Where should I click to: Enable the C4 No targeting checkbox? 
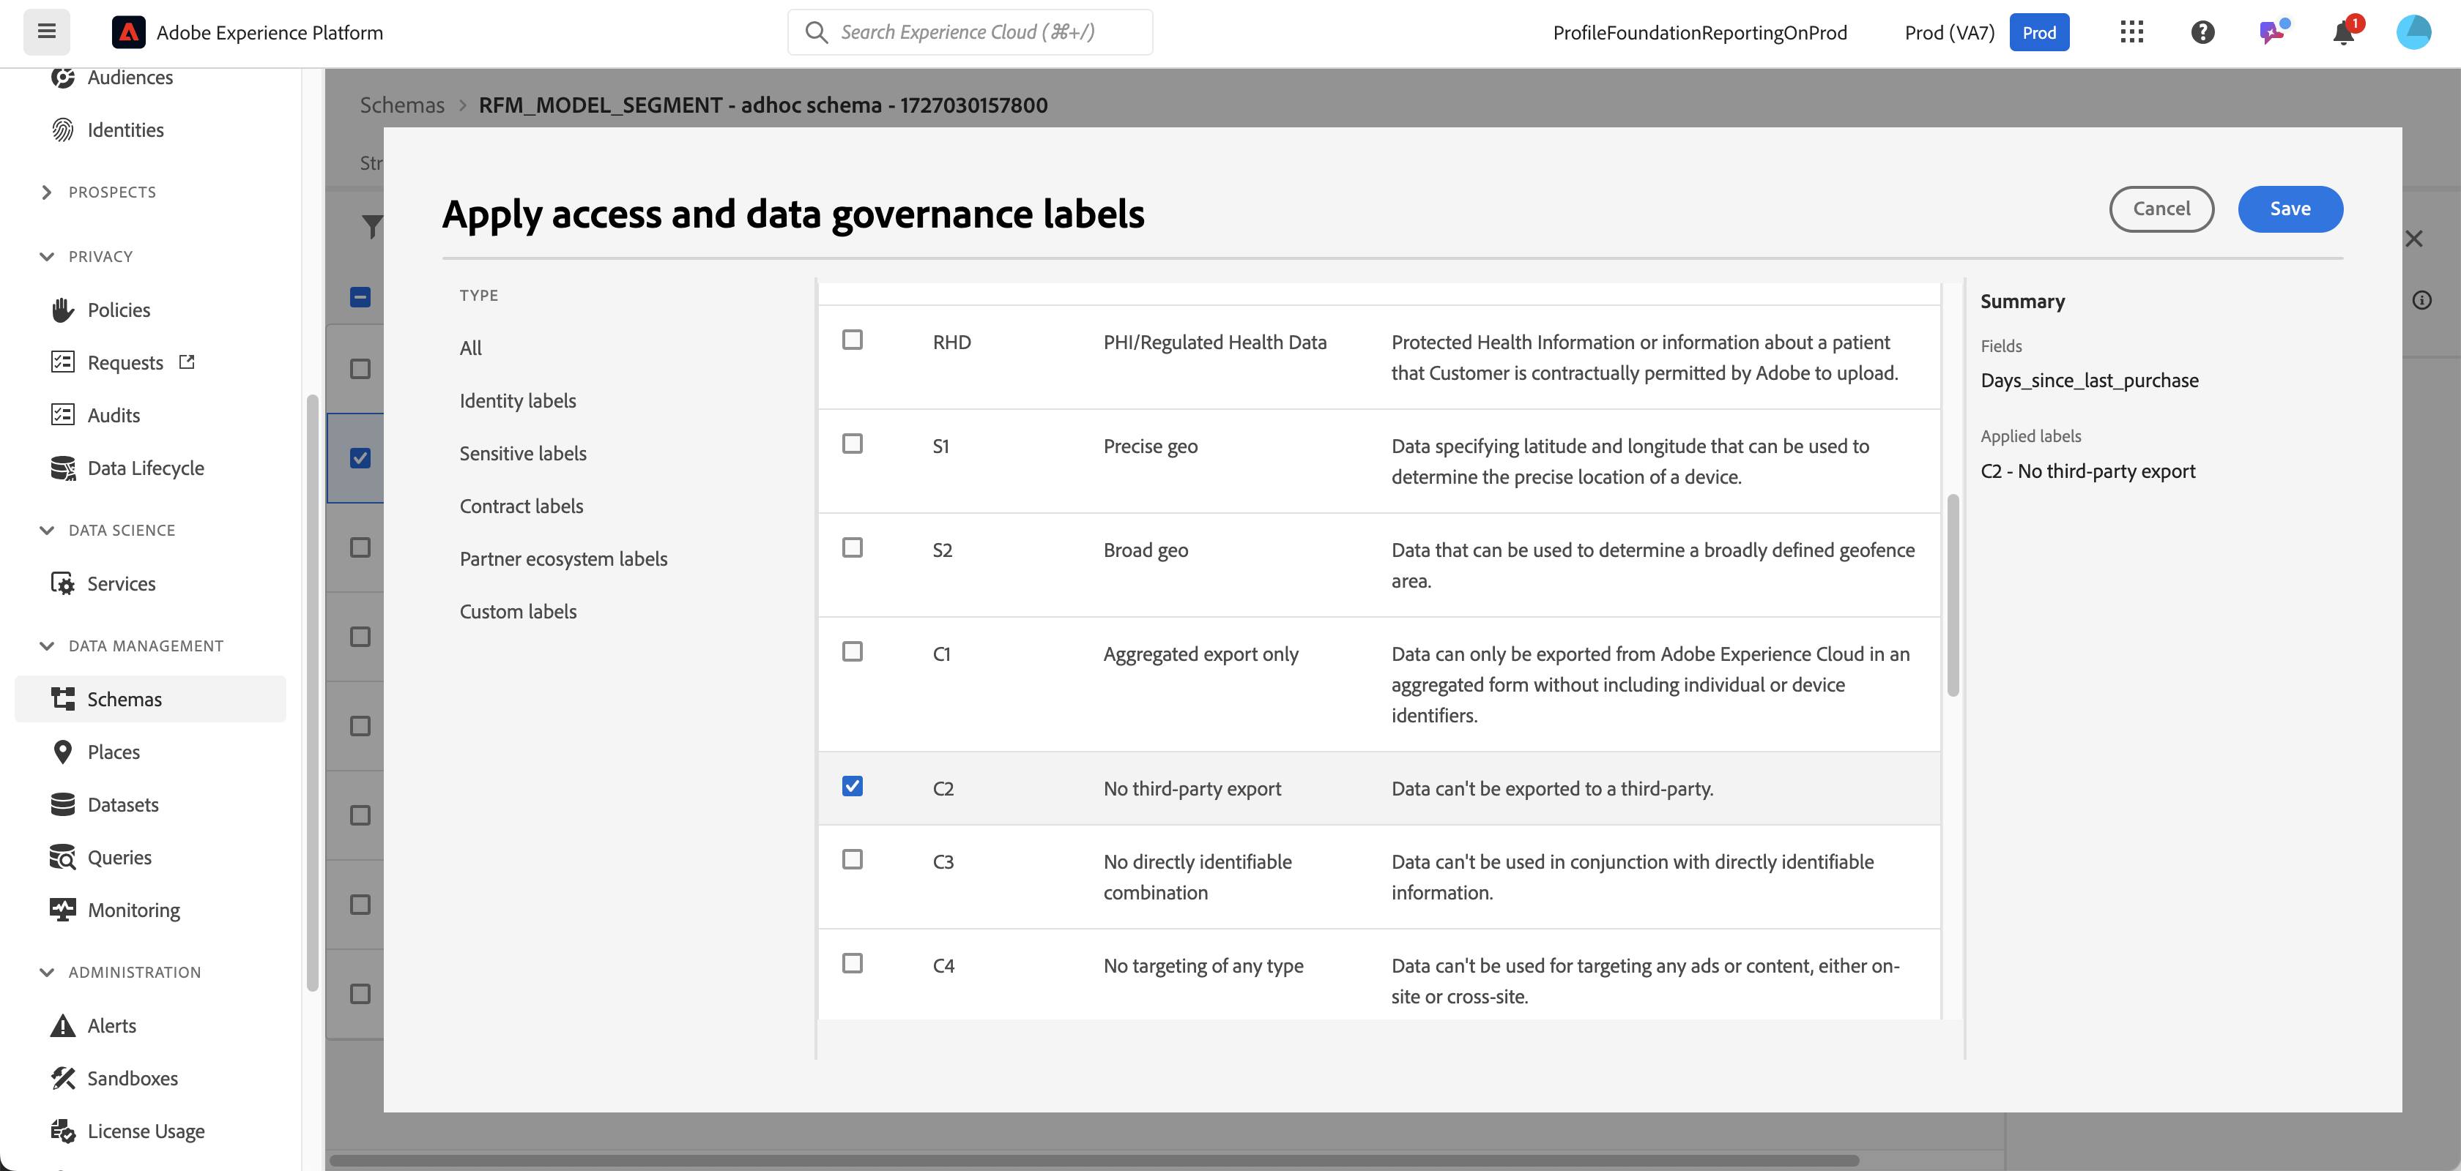click(852, 964)
